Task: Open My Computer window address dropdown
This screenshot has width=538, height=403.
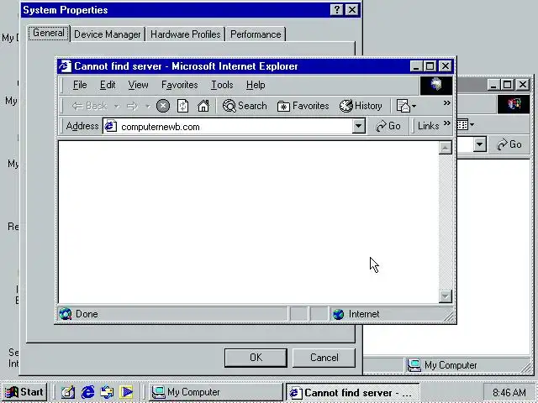Action: (480, 144)
